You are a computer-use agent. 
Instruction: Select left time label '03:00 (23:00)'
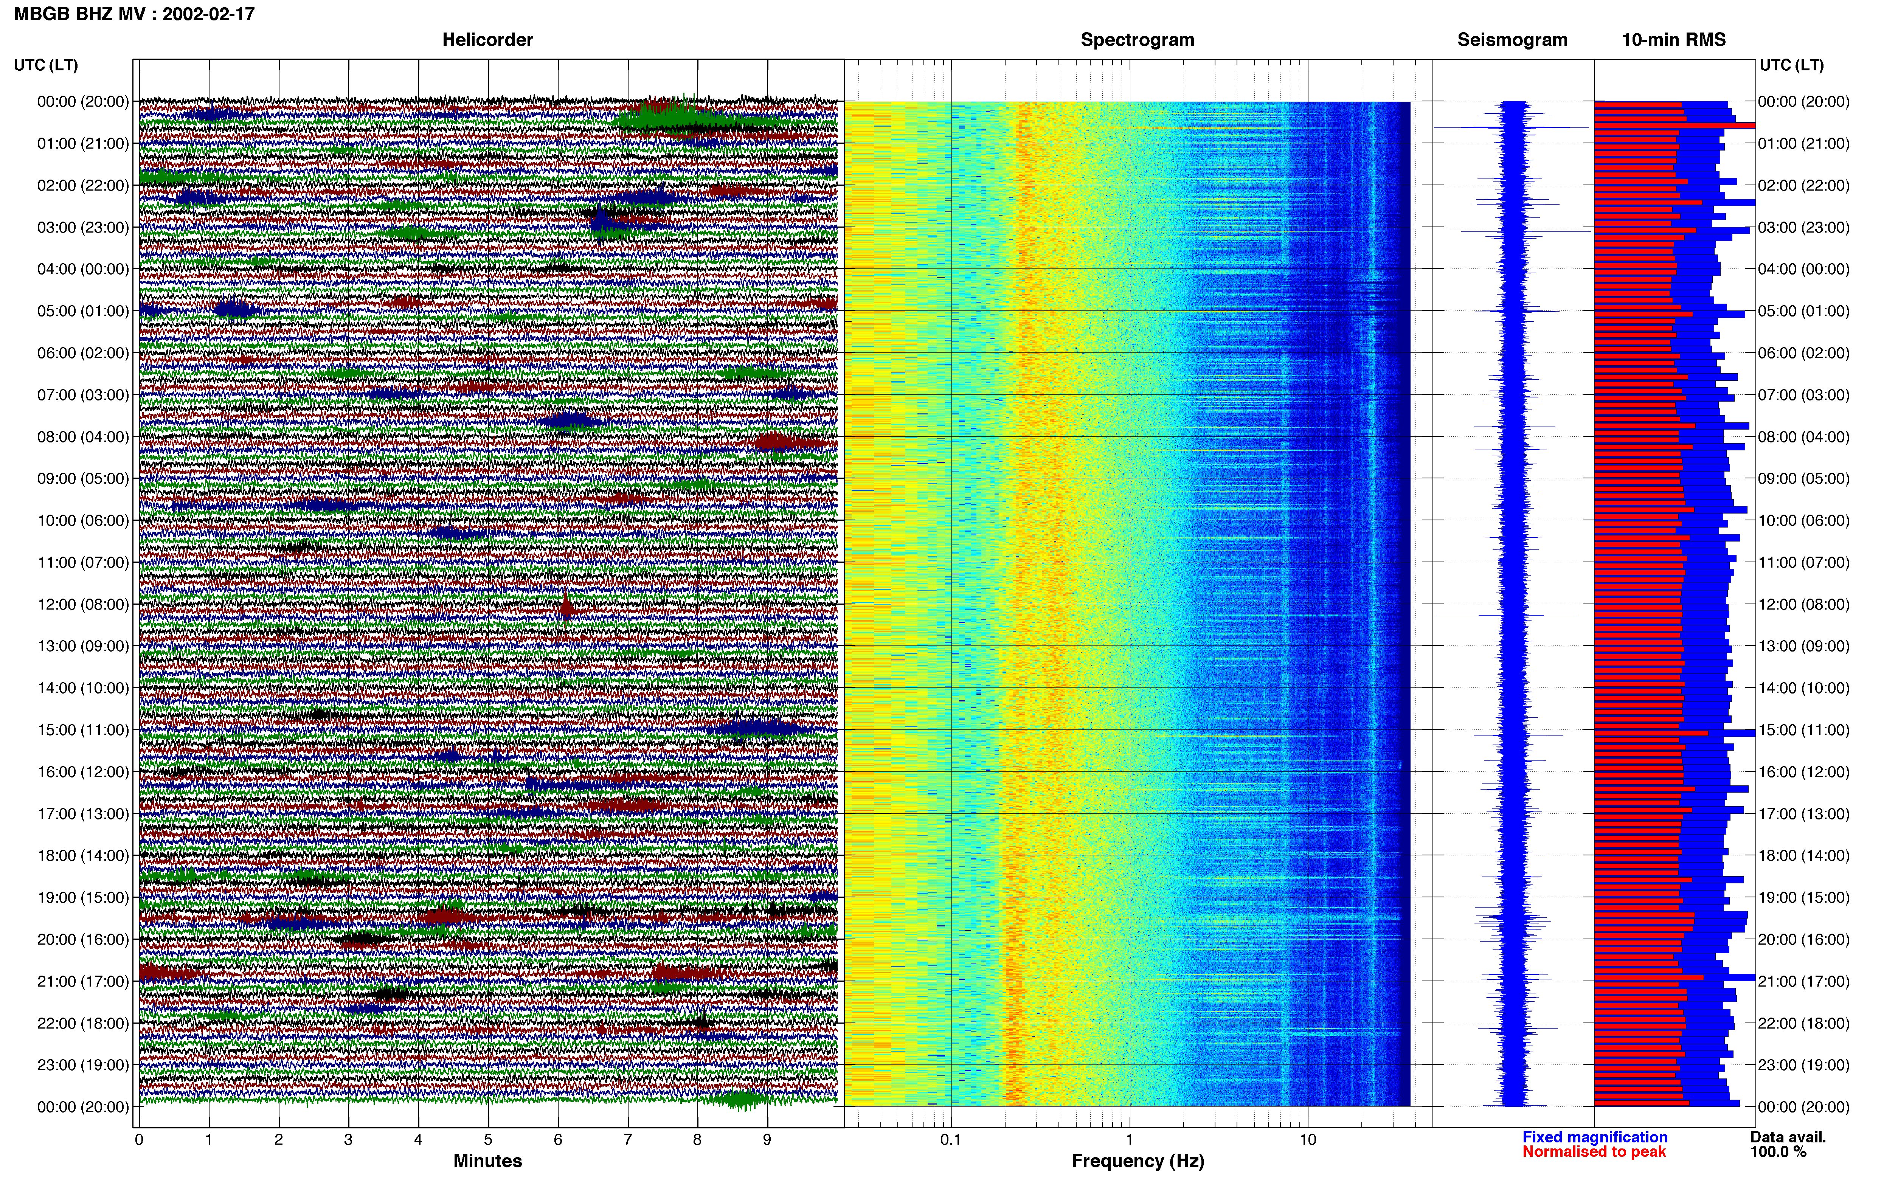(x=83, y=227)
